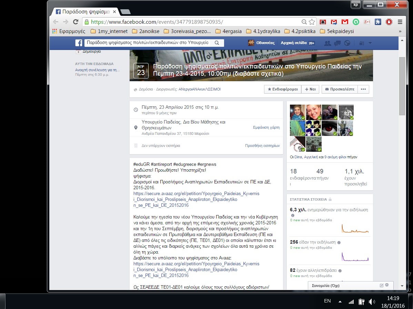Screen dimensions: 413x309
Task: Open the event more-options ellipsis button
Action: click(363, 89)
